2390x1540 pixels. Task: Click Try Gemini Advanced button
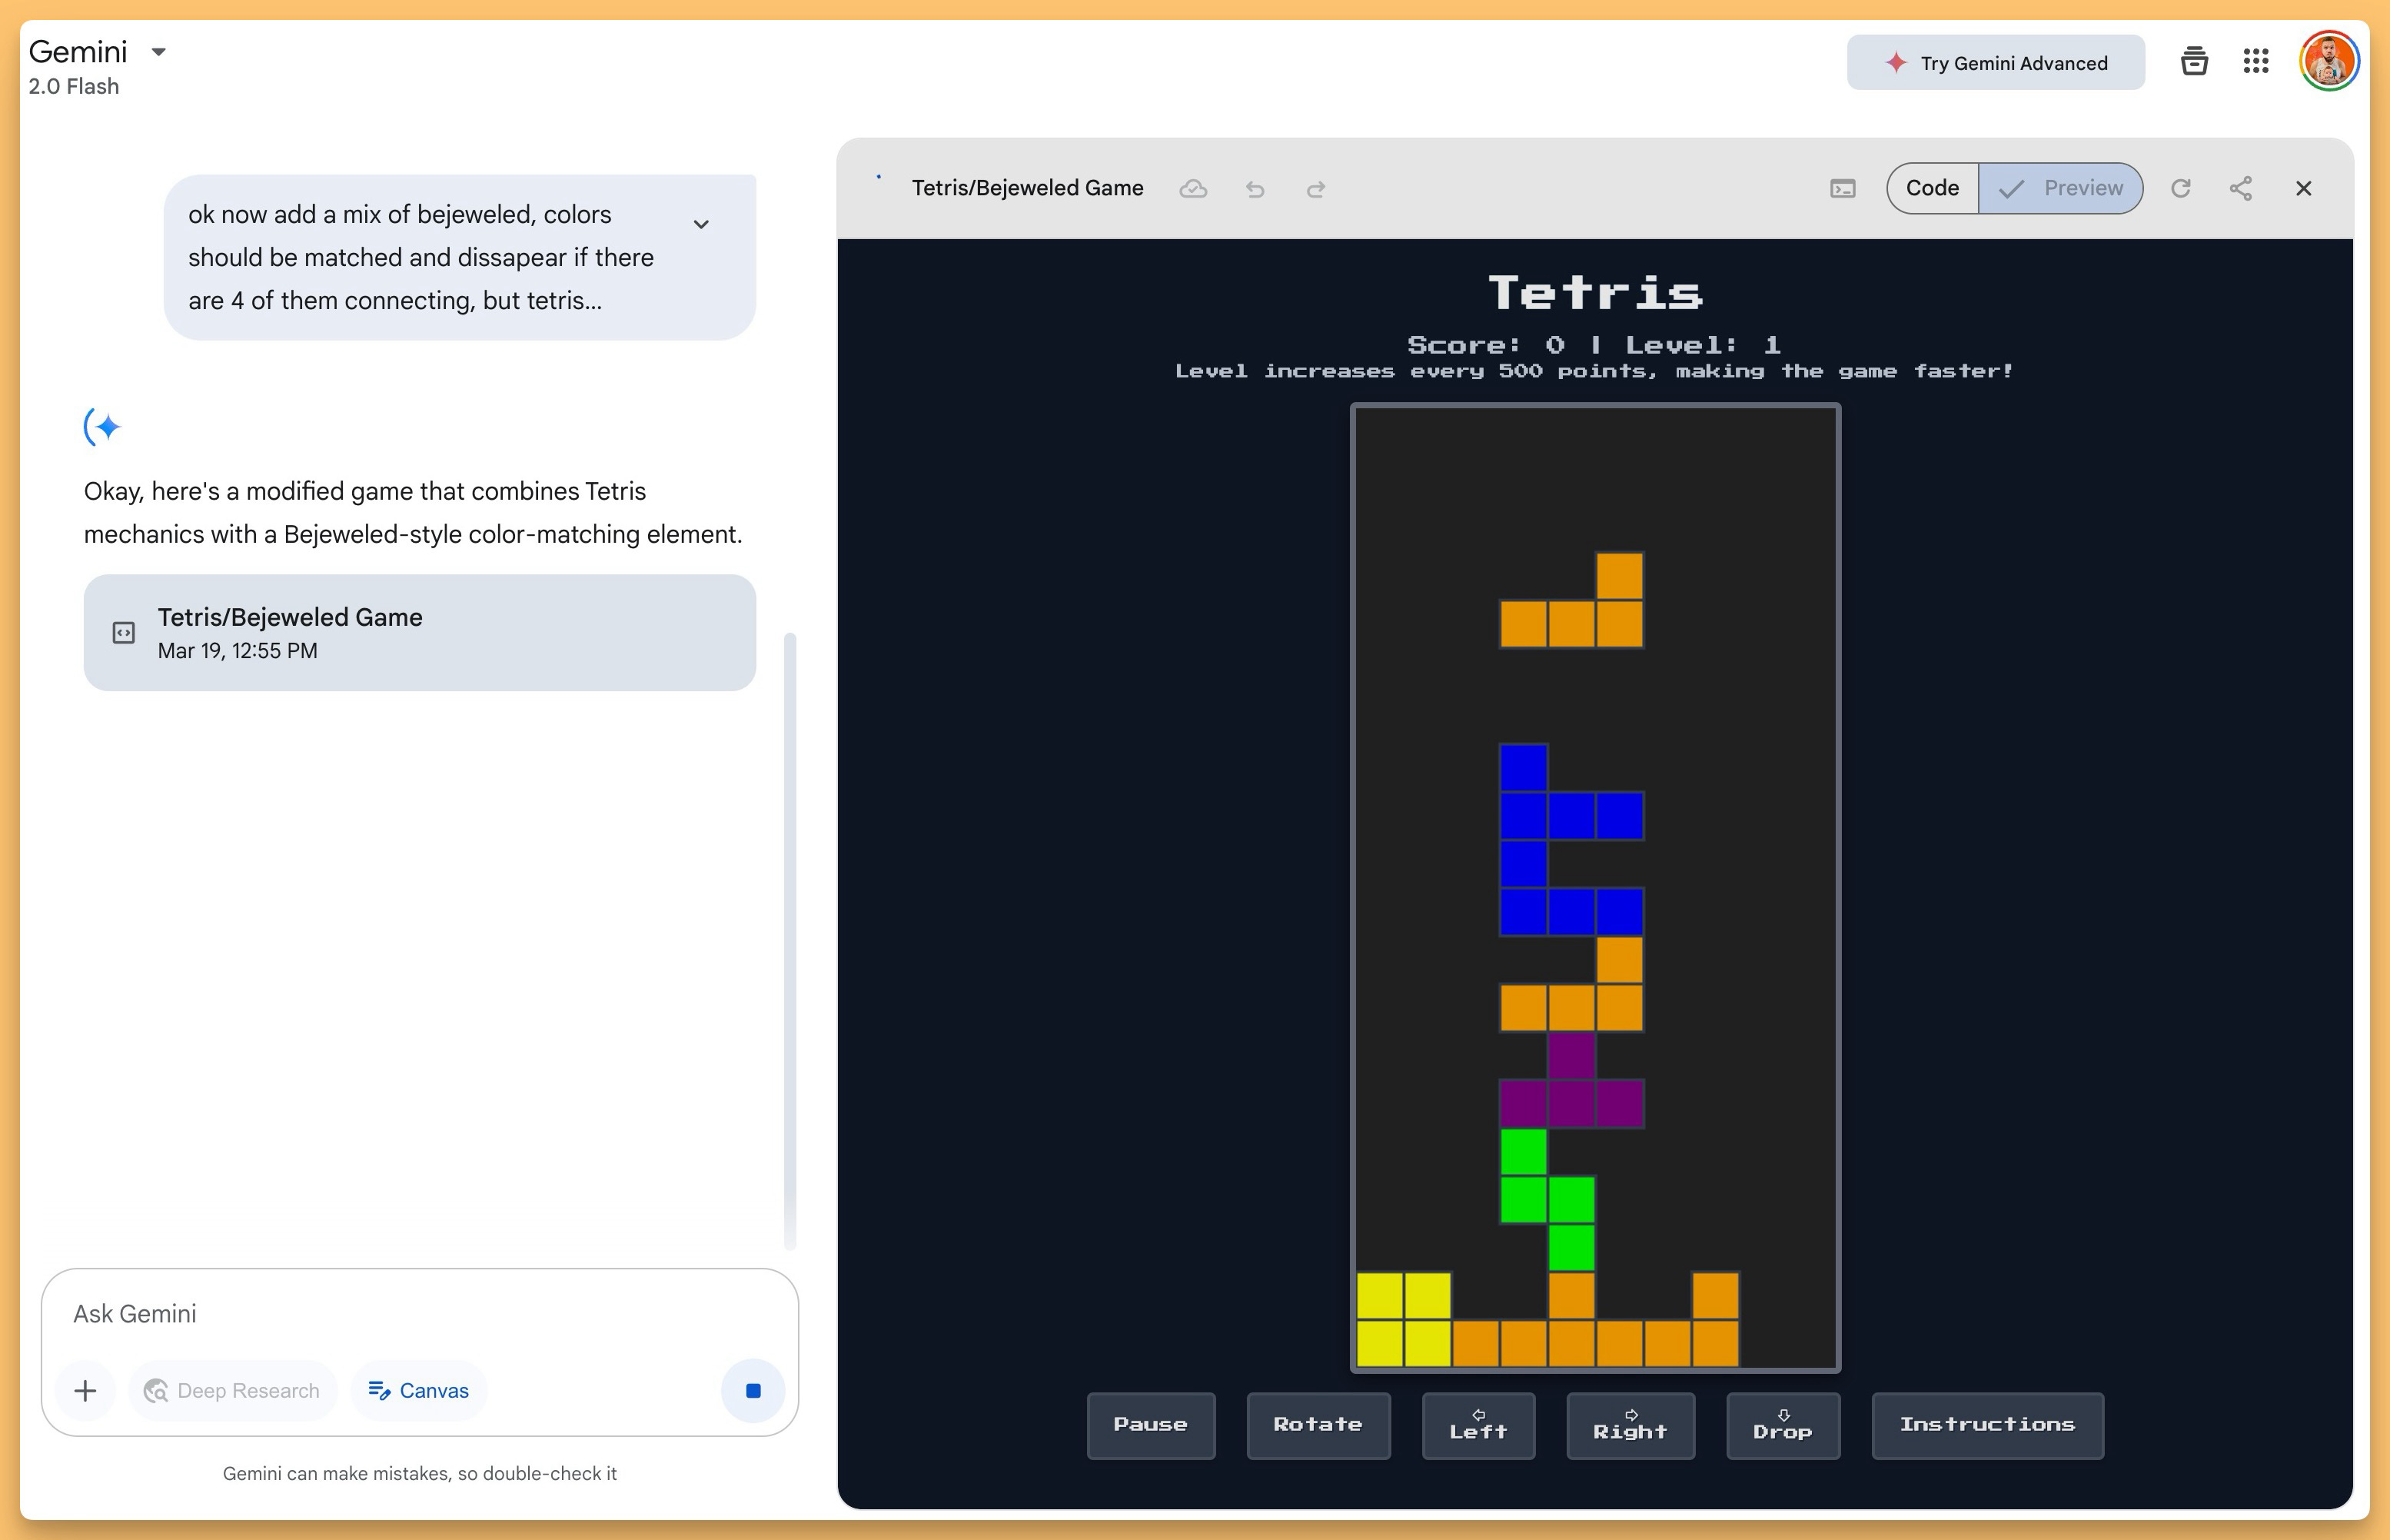point(1995,63)
